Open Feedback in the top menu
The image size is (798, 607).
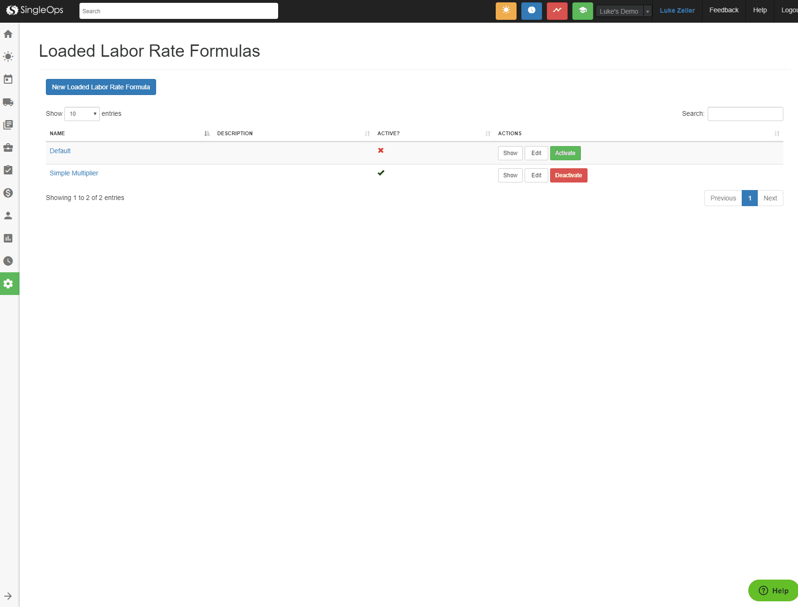pos(723,10)
